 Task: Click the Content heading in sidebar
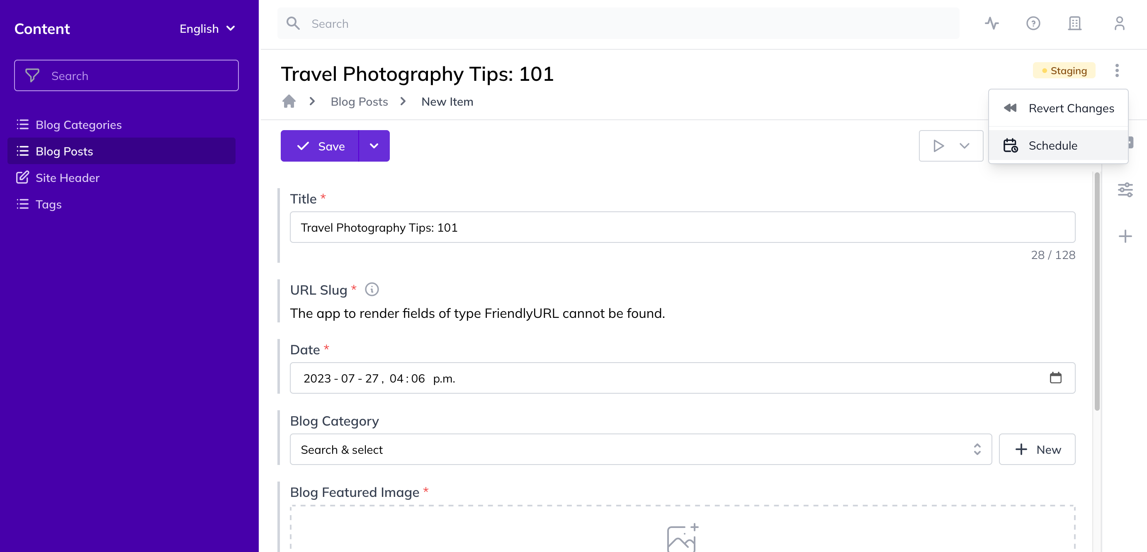coord(42,29)
